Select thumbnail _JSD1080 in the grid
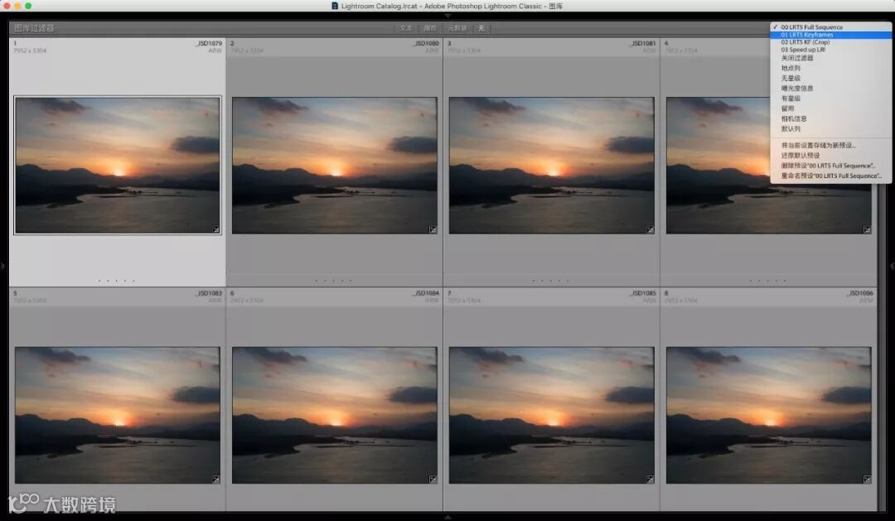This screenshot has width=895, height=521. [335, 166]
